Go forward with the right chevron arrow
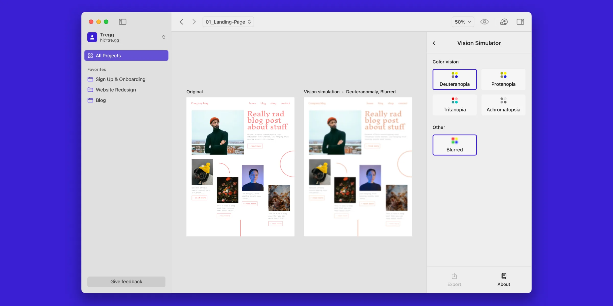This screenshot has height=306, width=613. pos(194,22)
